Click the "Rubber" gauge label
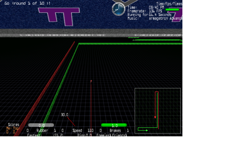 click(42, 131)
